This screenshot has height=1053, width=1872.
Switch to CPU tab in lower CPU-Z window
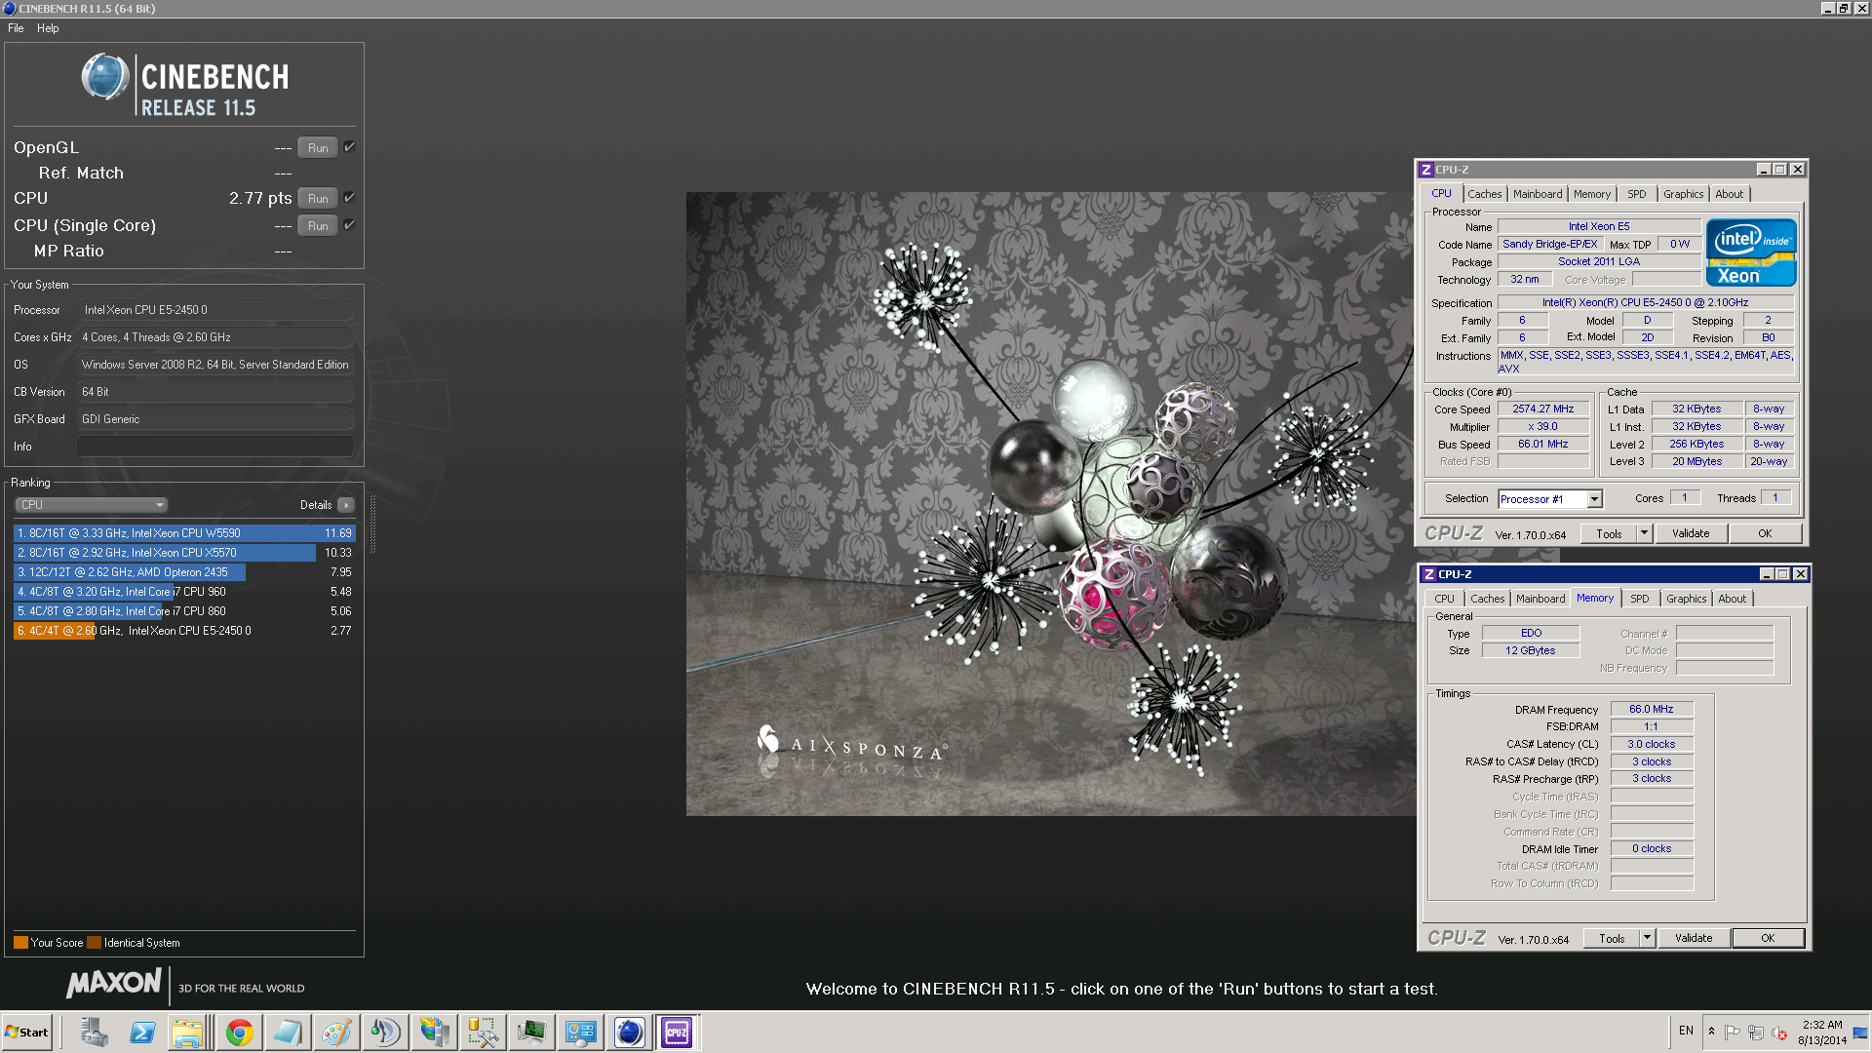point(1445,599)
